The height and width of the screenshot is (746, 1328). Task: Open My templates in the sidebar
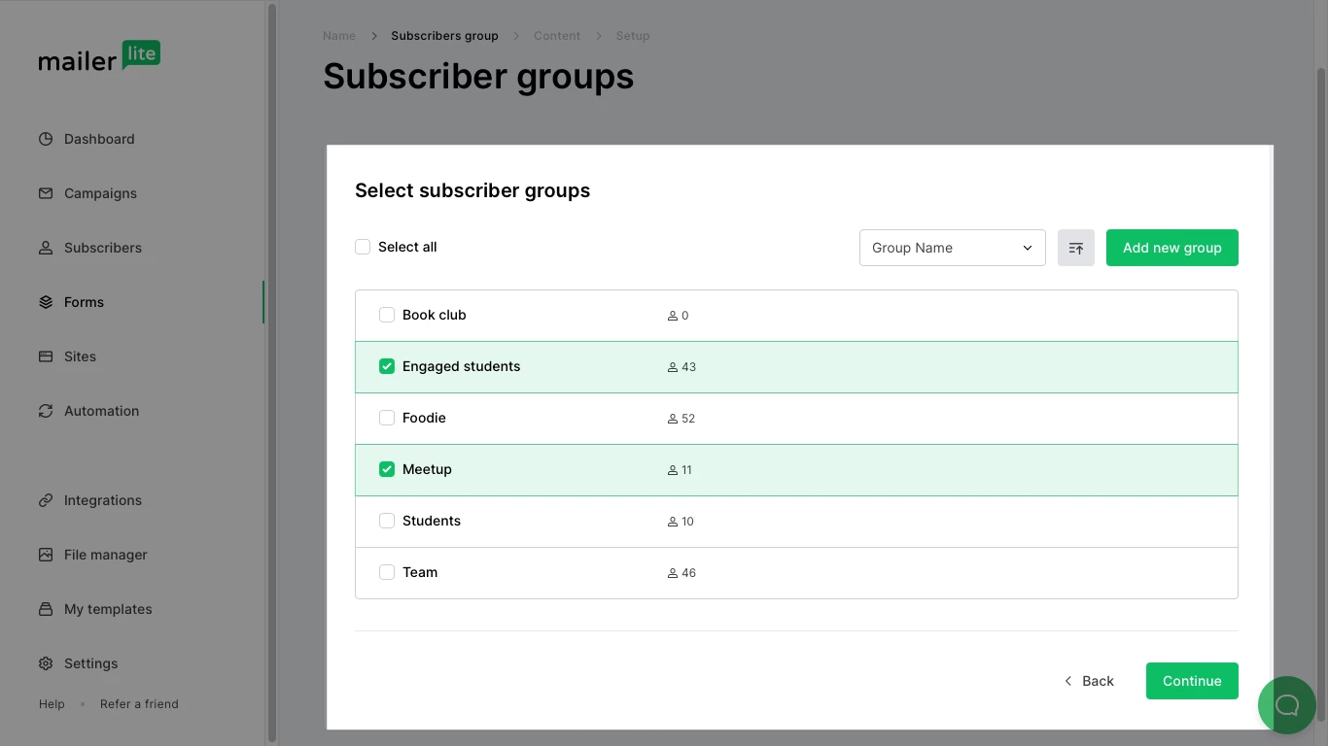click(108, 609)
